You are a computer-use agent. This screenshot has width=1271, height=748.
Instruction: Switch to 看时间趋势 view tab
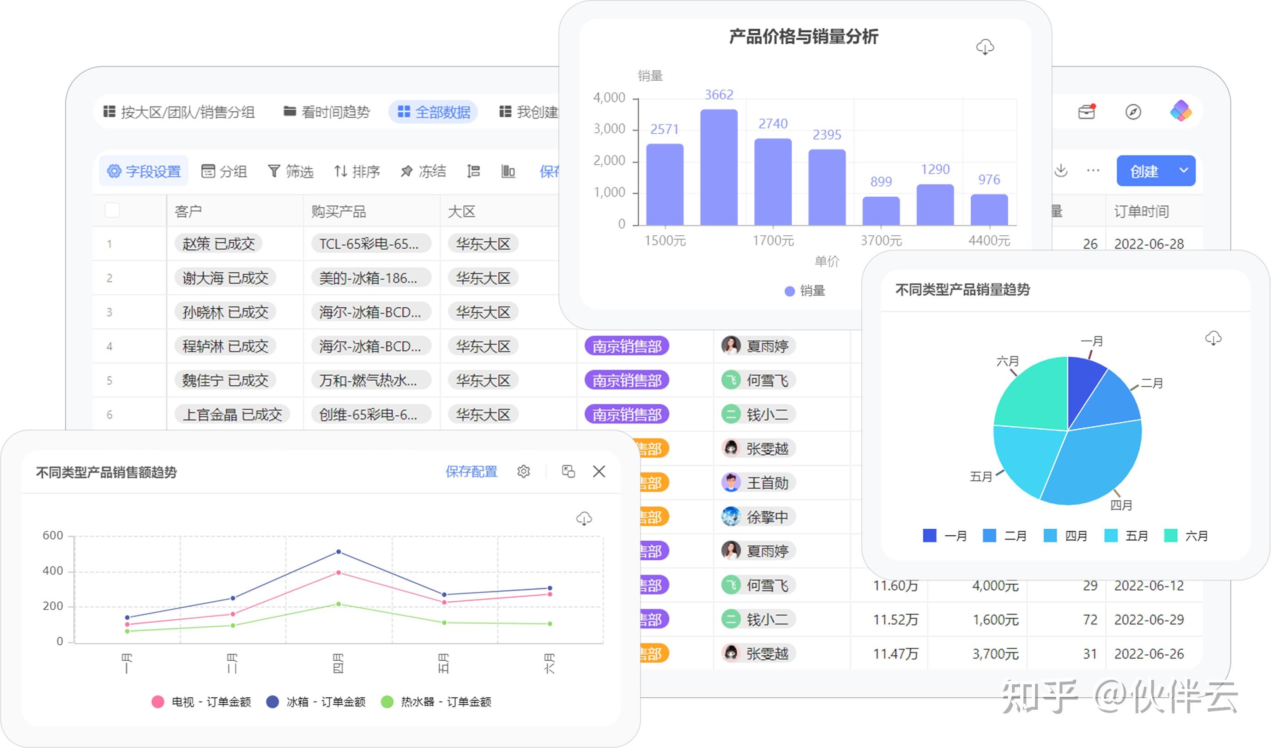pos(327,112)
